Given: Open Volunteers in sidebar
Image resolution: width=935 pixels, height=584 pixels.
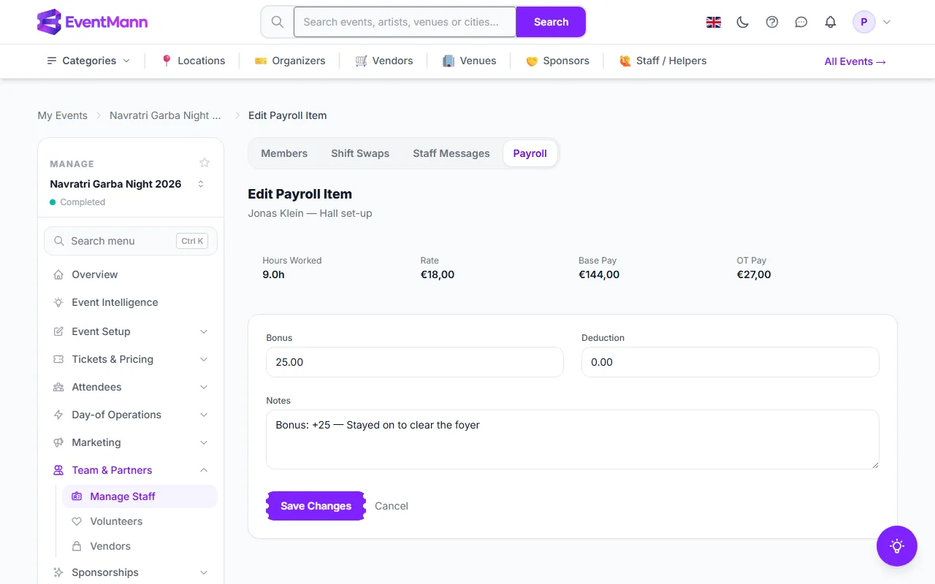Looking at the screenshot, I should pos(140,521).
